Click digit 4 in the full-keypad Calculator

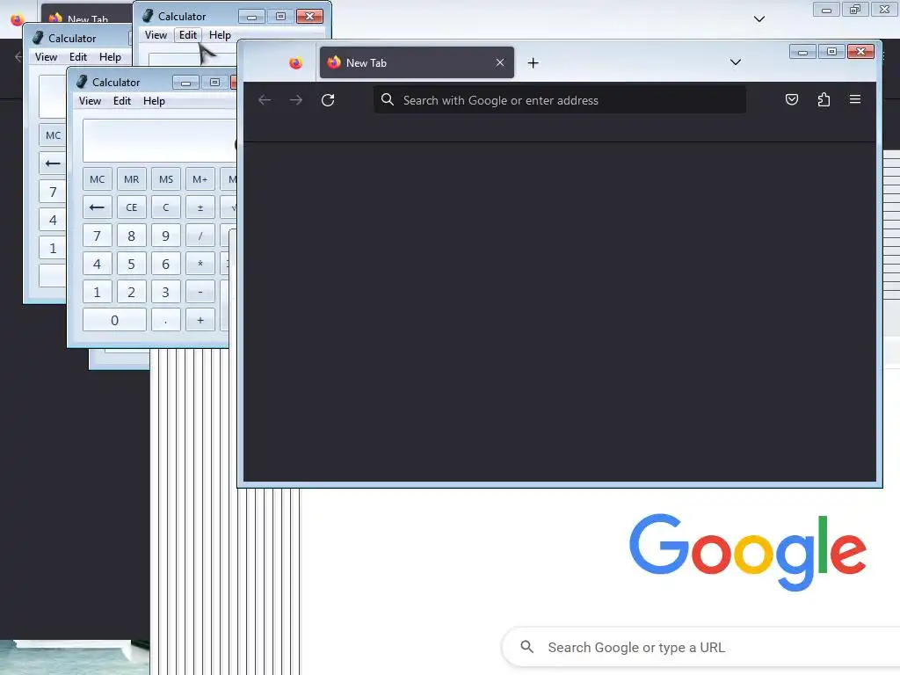tap(97, 264)
